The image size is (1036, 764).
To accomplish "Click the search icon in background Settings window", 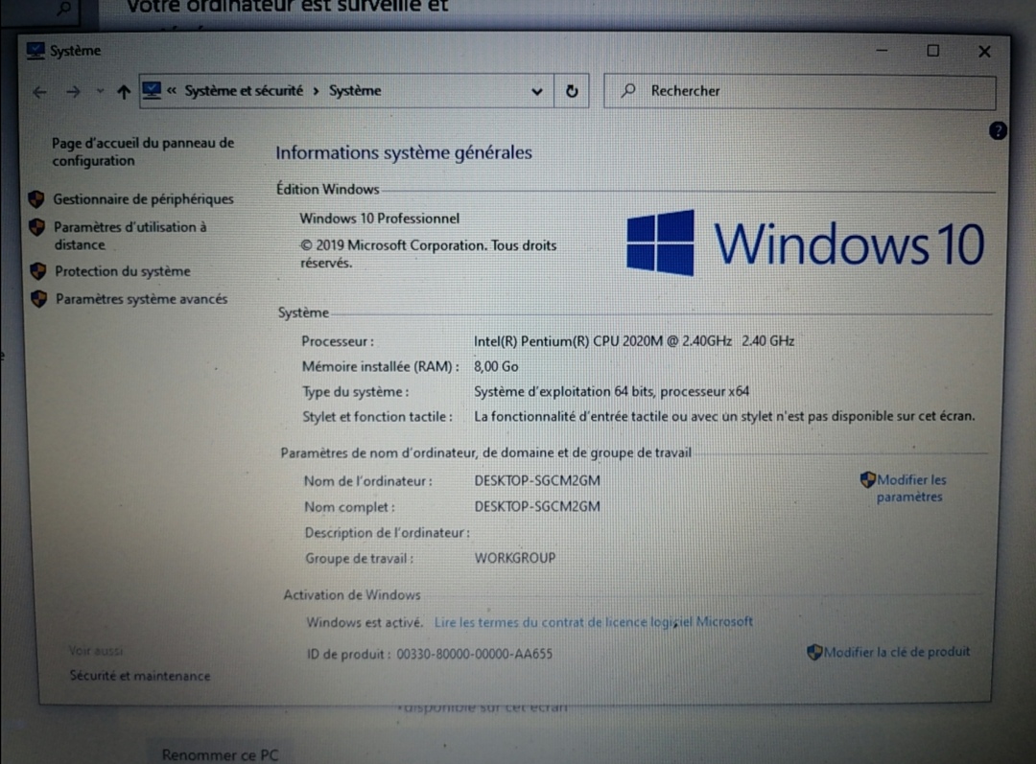I will tap(63, 9).
